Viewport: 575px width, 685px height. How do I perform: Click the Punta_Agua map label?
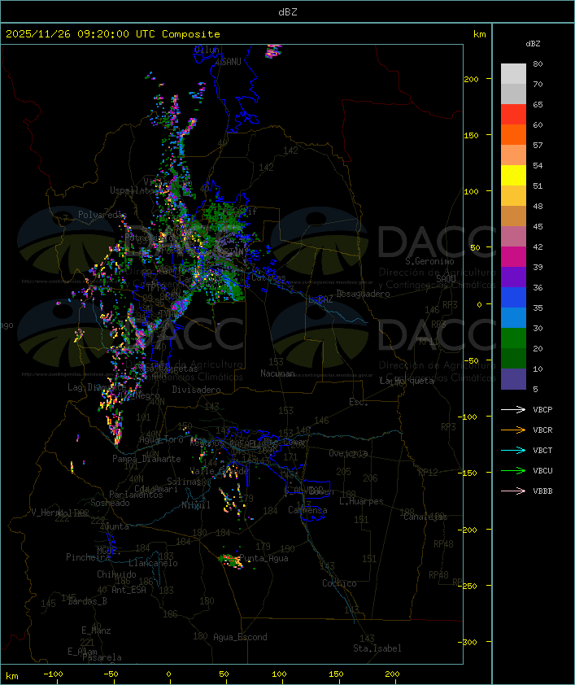point(264,558)
